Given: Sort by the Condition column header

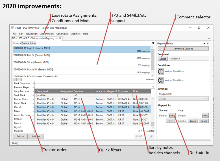Looking at the screenshot, I should pyautogui.click(x=84, y=91).
